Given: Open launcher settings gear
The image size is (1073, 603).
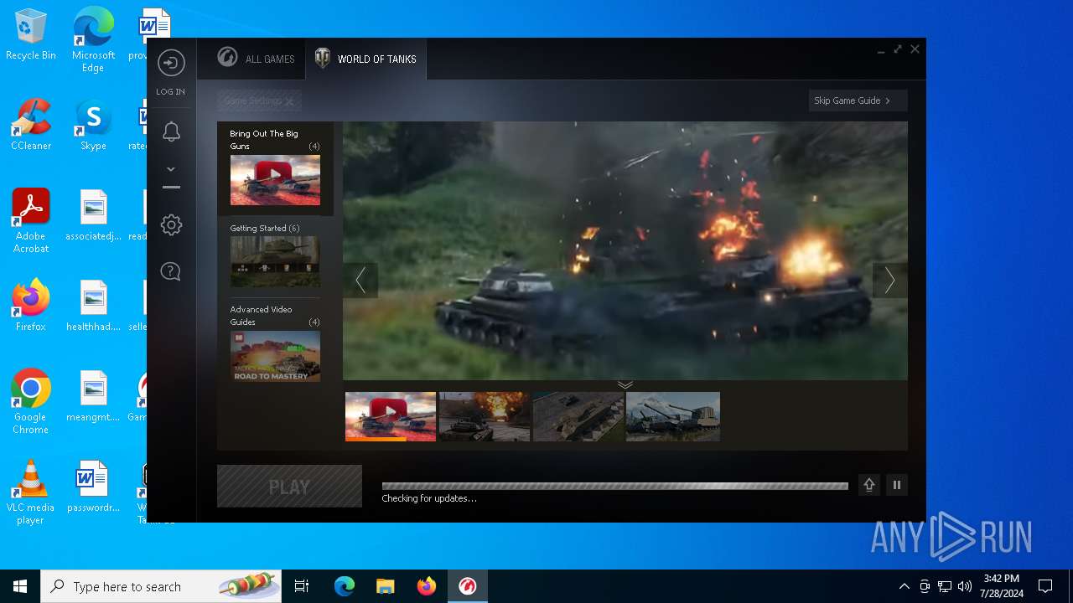Looking at the screenshot, I should click(x=171, y=224).
